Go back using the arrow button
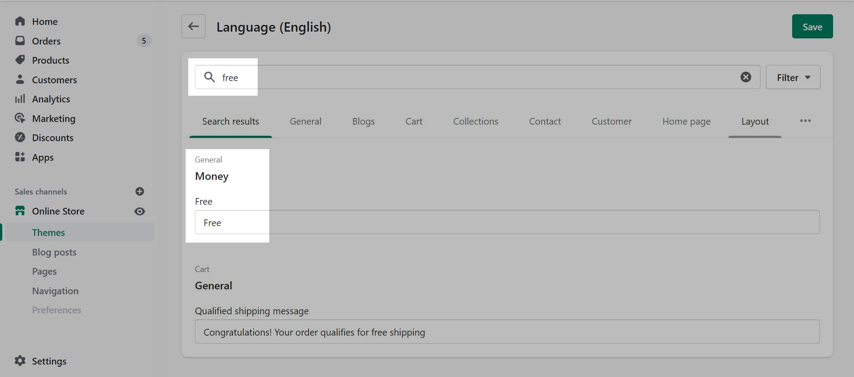Image resolution: width=854 pixels, height=377 pixels. click(x=194, y=27)
